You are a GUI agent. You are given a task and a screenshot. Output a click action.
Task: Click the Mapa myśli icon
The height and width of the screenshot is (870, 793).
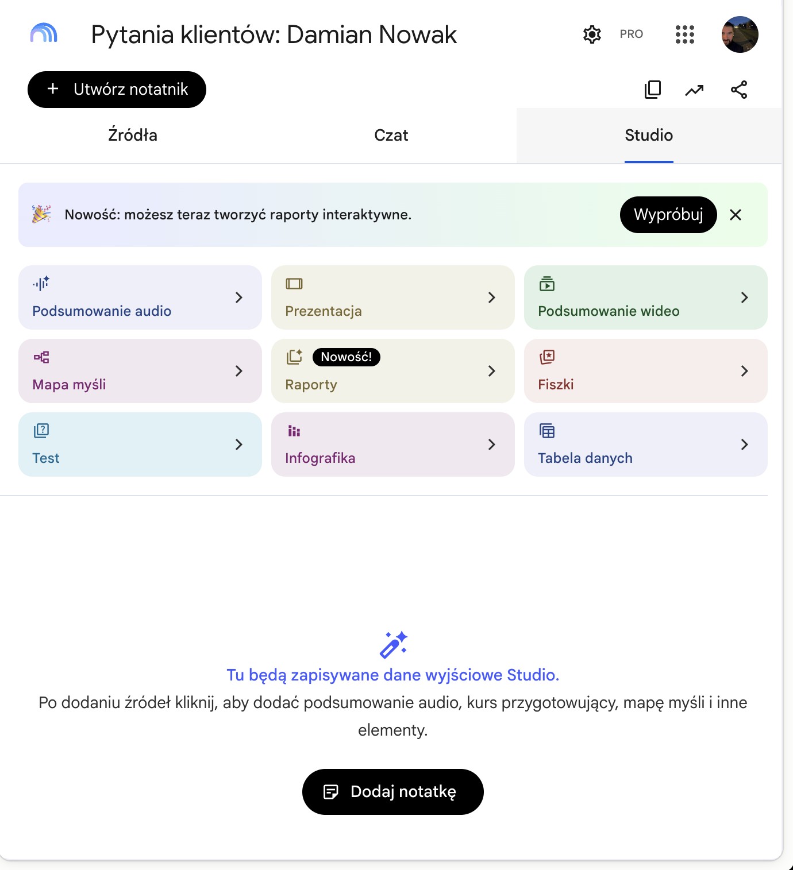(41, 357)
